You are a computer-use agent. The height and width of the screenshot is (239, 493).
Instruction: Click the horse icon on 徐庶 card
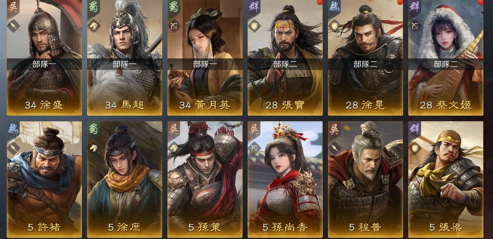(94, 148)
